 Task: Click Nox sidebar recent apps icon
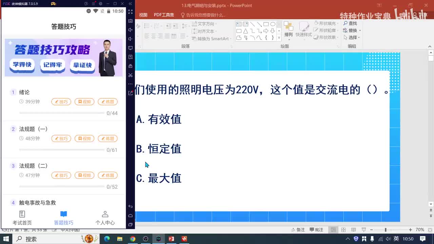[131, 225]
